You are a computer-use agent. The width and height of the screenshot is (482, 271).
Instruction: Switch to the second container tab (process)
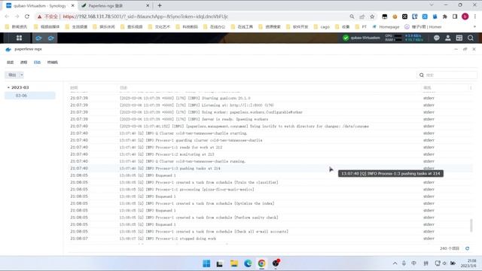[23, 62]
